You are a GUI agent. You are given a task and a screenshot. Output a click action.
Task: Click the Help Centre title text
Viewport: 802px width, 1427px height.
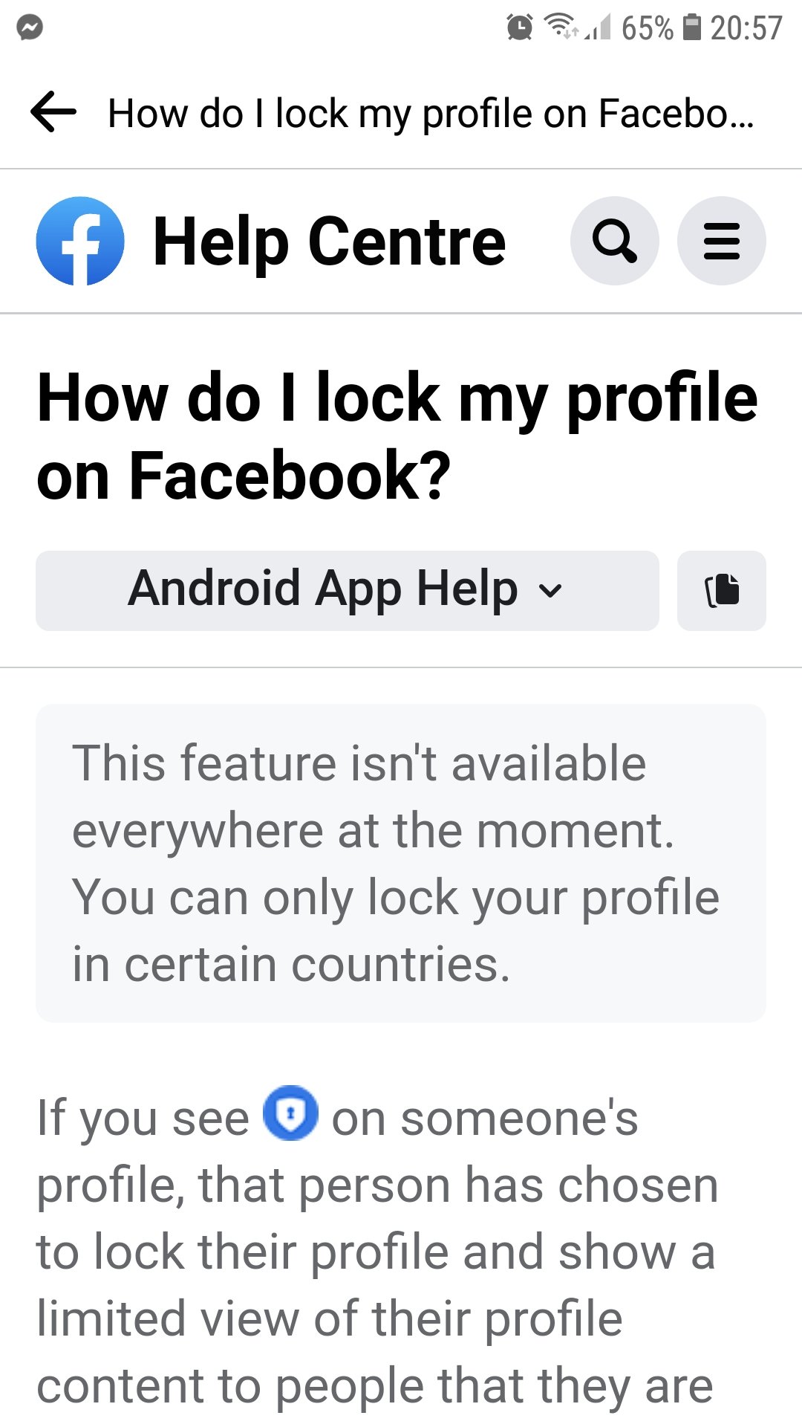pos(329,241)
